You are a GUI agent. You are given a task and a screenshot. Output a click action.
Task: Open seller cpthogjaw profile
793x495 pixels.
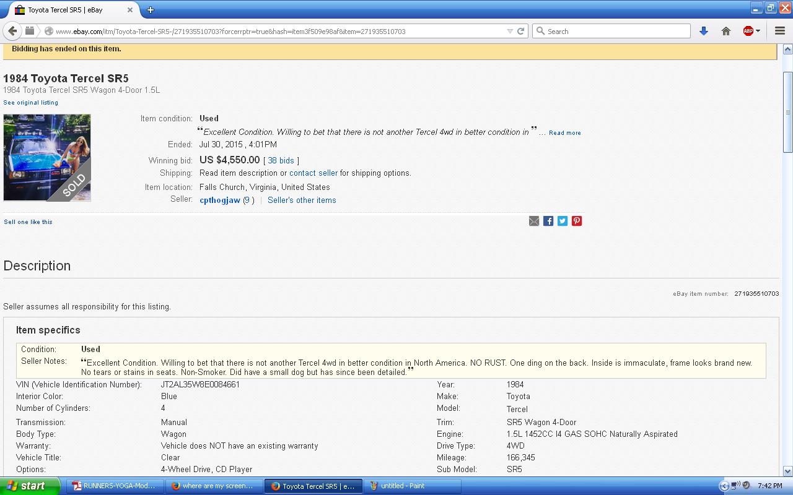220,200
